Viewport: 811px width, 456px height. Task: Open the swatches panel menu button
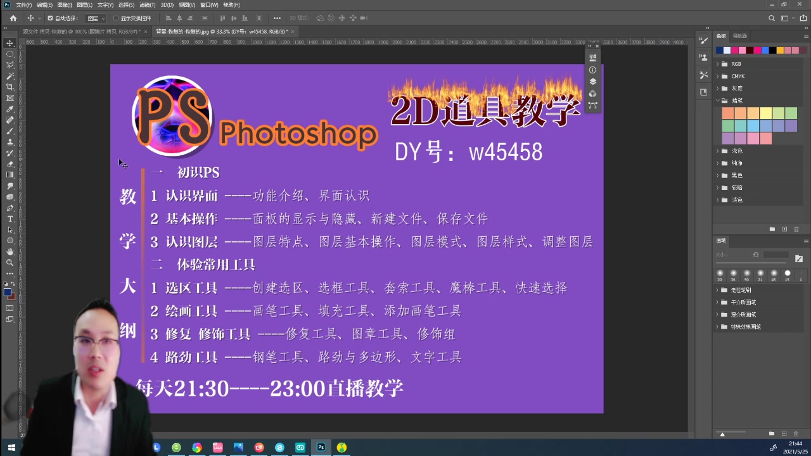(x=806, y=36)
